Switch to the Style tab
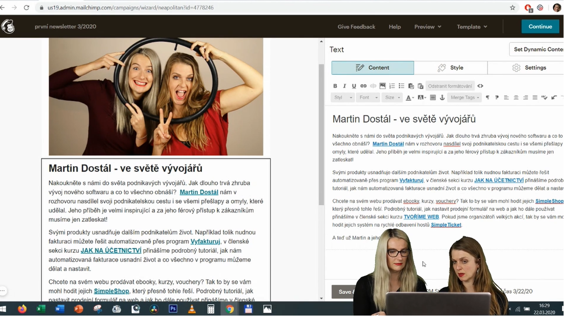Image resolution: width=564 pixels, height=316 pixels. [x=451, y=68]
